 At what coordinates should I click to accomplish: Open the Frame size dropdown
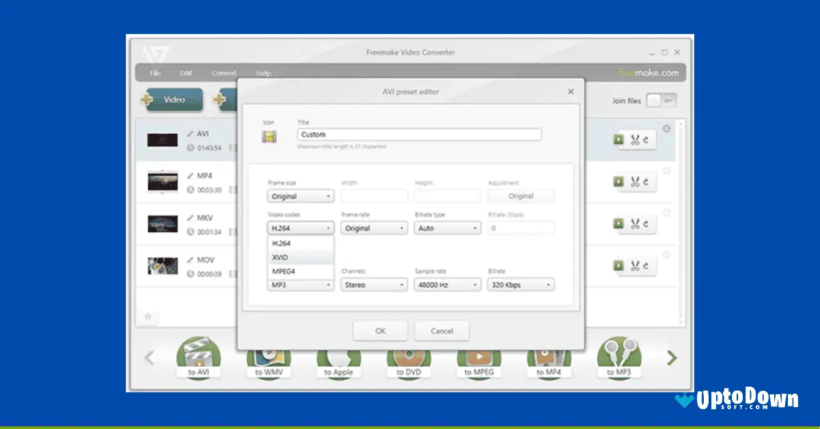tap(299, 196)
